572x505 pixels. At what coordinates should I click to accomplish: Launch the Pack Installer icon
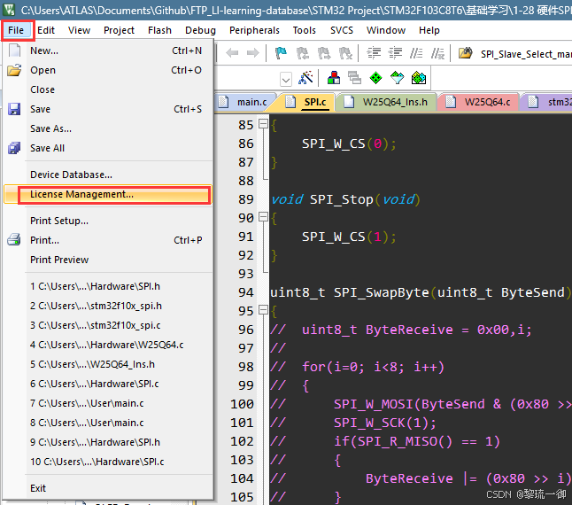click(419, 78)
